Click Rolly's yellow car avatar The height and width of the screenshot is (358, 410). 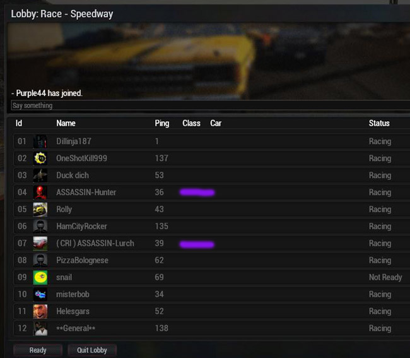coord(40,210)
